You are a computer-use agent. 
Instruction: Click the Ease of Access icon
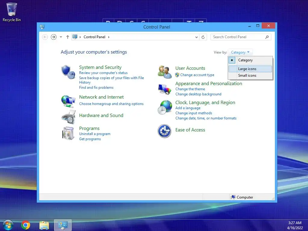click(165, 131)
